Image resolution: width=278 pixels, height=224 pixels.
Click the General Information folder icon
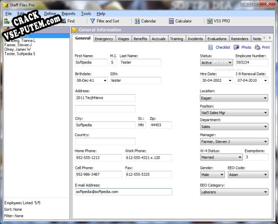(x=75, y=30)
